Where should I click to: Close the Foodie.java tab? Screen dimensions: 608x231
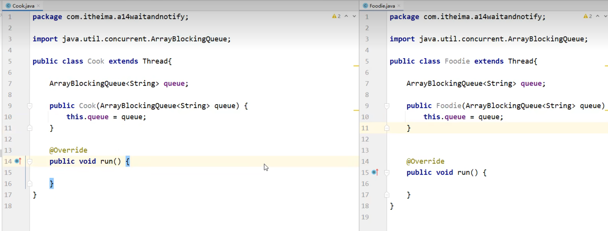click(399, 6)
